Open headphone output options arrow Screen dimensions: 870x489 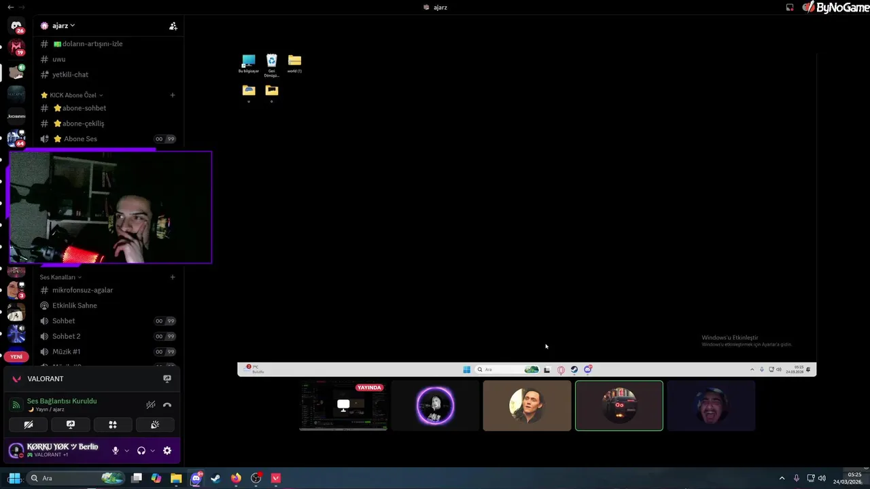pyautogui.click(x=152, y=450)
